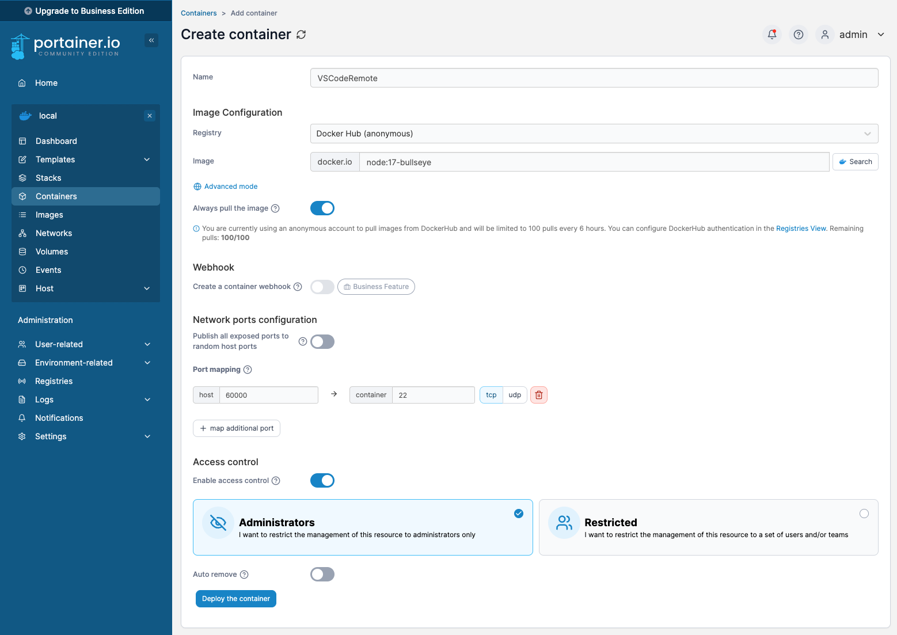897x635 pixels.
Task: Collapse the sidebar with the chevron button
Action: (151, 40)
